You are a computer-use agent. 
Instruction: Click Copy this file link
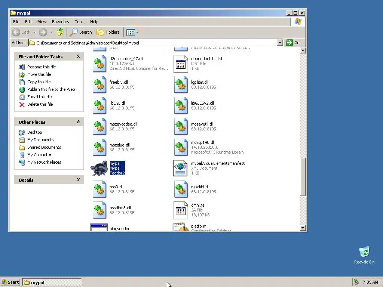tap(39, 82)
